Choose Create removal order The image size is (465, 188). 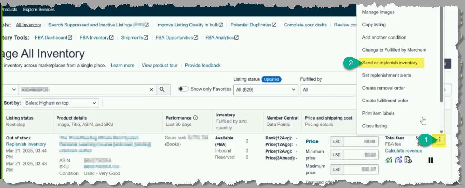click(384, 88)
